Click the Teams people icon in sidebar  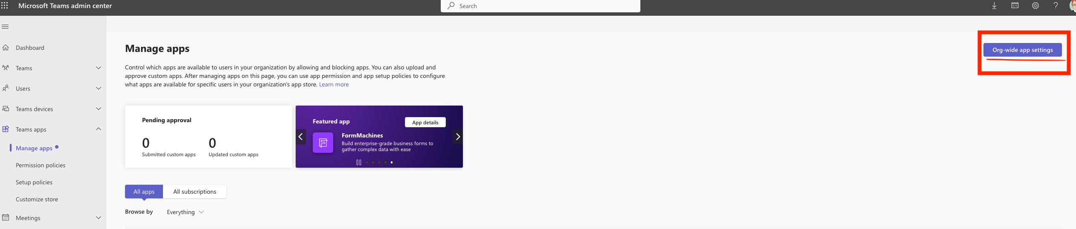click(x=6, y=68)
